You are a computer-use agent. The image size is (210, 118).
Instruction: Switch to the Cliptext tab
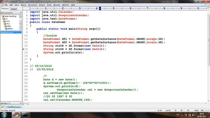[x=13, y=9]
